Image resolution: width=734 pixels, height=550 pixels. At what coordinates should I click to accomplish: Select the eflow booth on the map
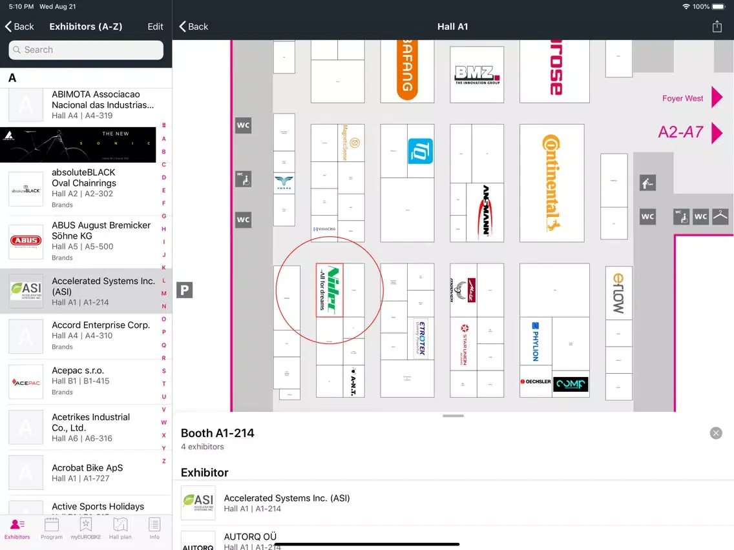pyautogui.click(x=618, y=293)
